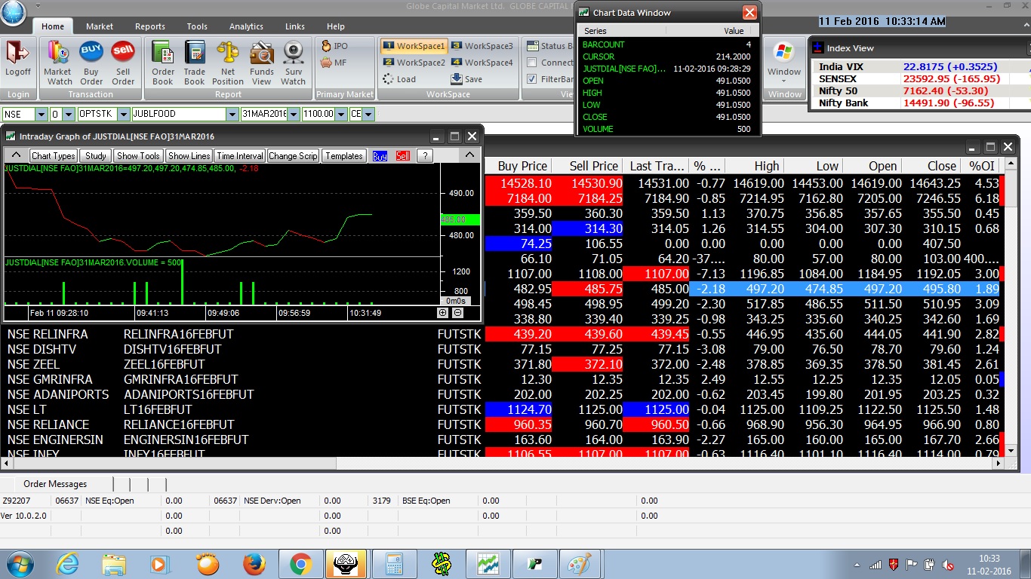
Task: Click the right up-arrow in chart toolbar
Action: (468, 155)
